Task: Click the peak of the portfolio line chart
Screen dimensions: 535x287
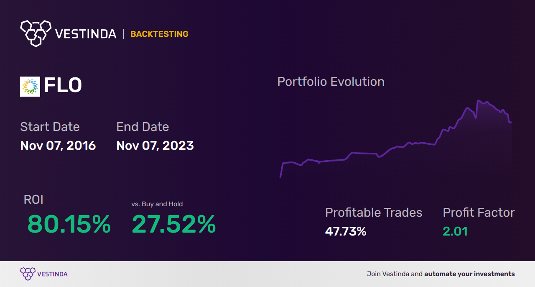Action: 478,100
